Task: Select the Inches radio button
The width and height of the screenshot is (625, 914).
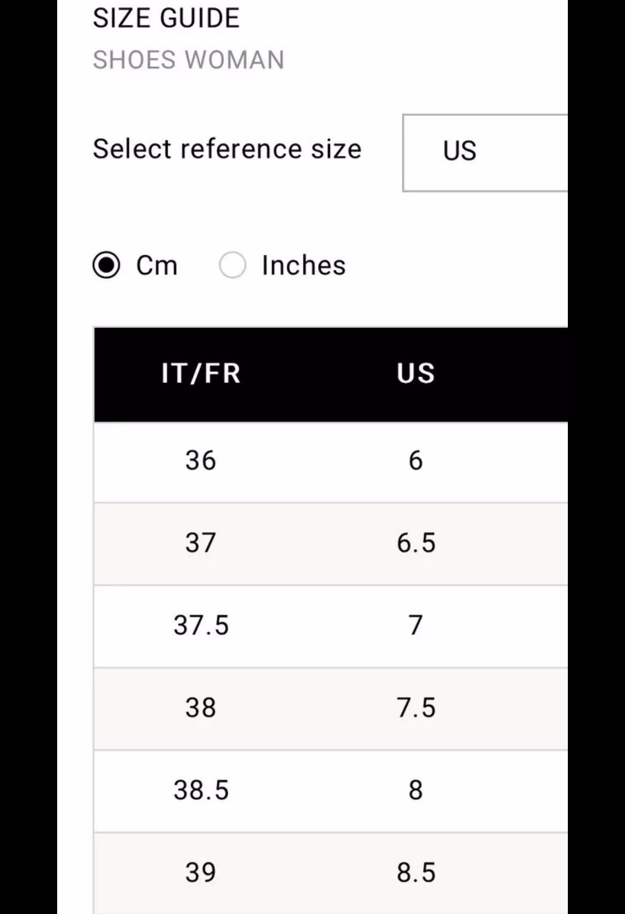Action: pos(232,265)
